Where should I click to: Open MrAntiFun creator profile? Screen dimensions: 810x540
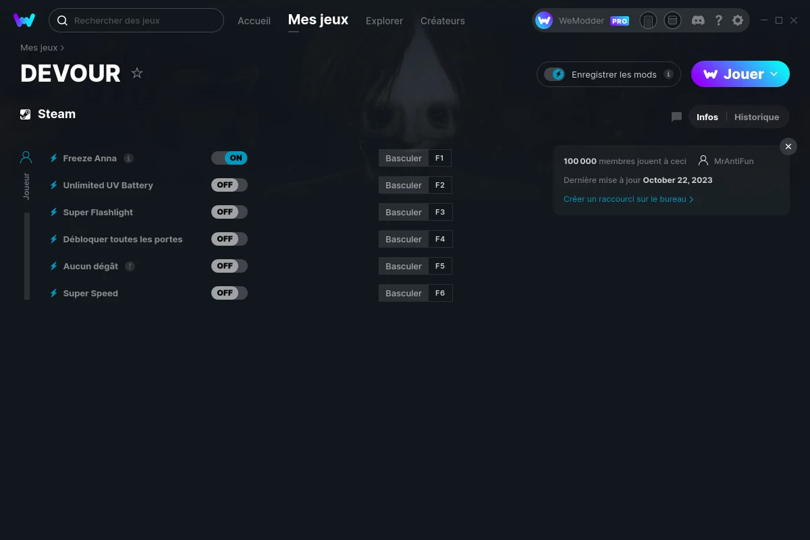[x=734, y=161]
